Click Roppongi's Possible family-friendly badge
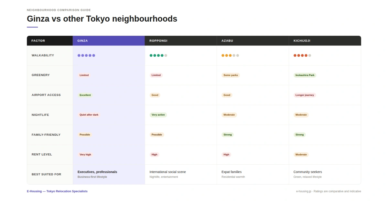 pyautogui.click(x=157, y=135)
